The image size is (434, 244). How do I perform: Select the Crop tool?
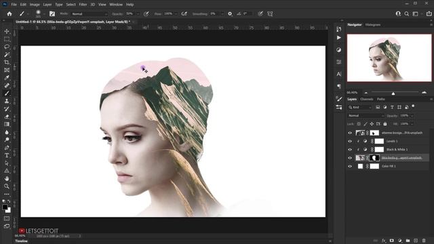7,62
